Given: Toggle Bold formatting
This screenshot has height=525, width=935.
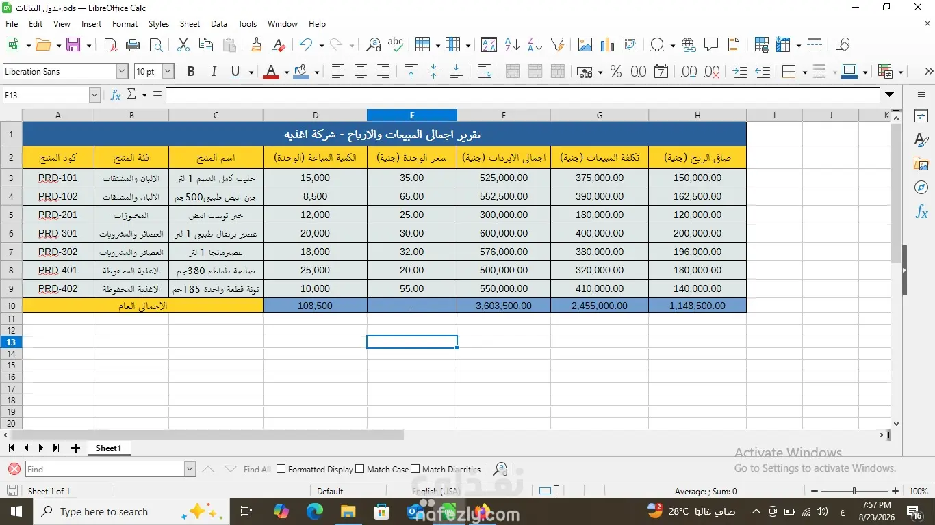Looking at the screenshot, I should (191, 71).
